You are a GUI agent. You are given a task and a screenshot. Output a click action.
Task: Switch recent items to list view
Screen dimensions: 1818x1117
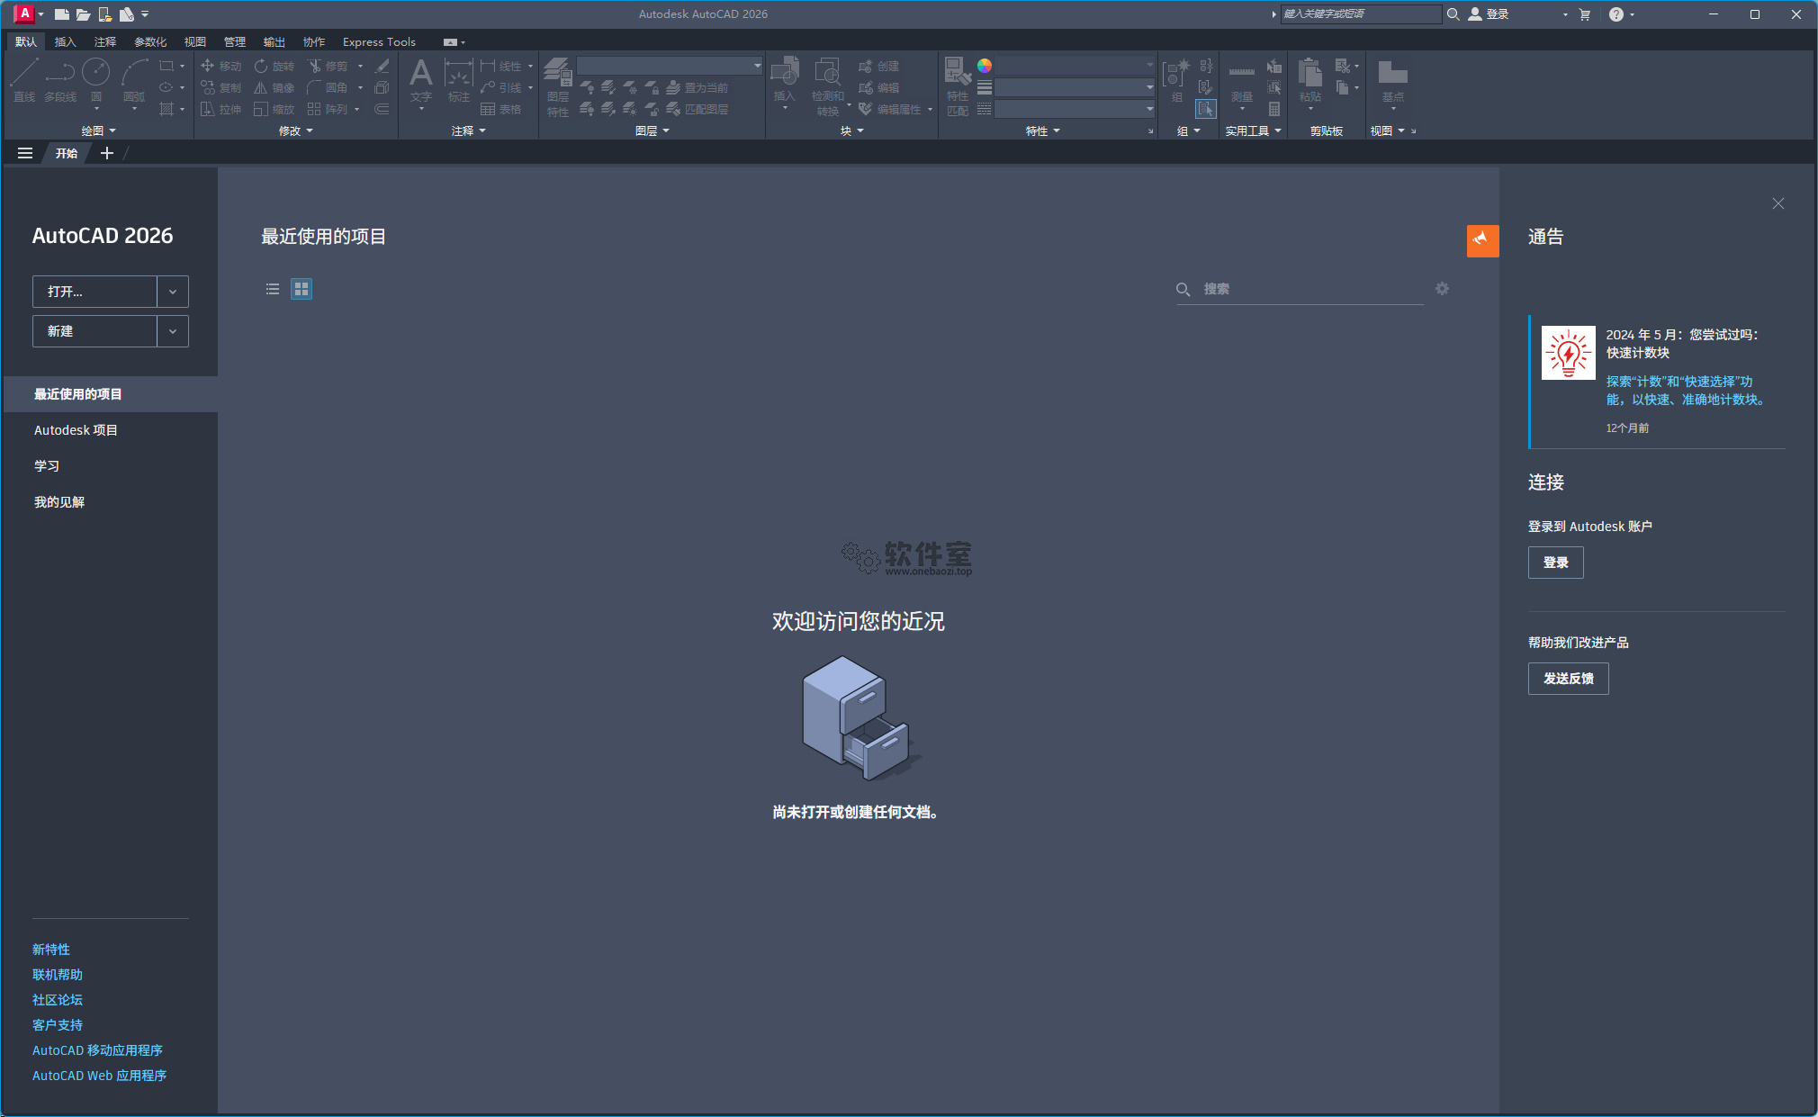pos(273,289)
